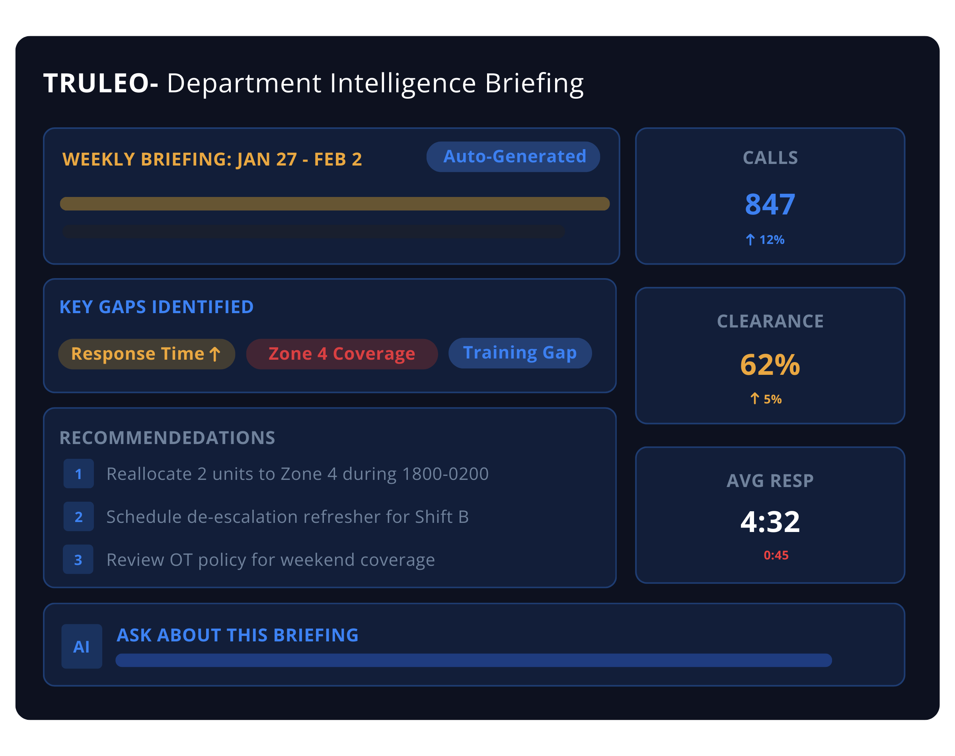Viewport: 955px width, 756px height.
Task: Click the number 3 recommendation badge
Action: pos(78,559)
